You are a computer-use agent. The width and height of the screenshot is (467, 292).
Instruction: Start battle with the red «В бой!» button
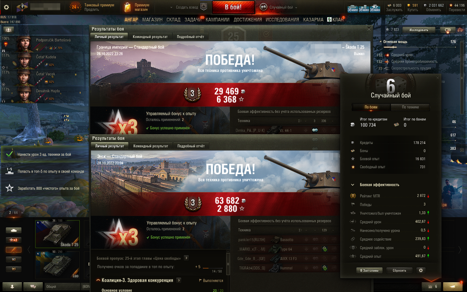(x=233, y=7)
